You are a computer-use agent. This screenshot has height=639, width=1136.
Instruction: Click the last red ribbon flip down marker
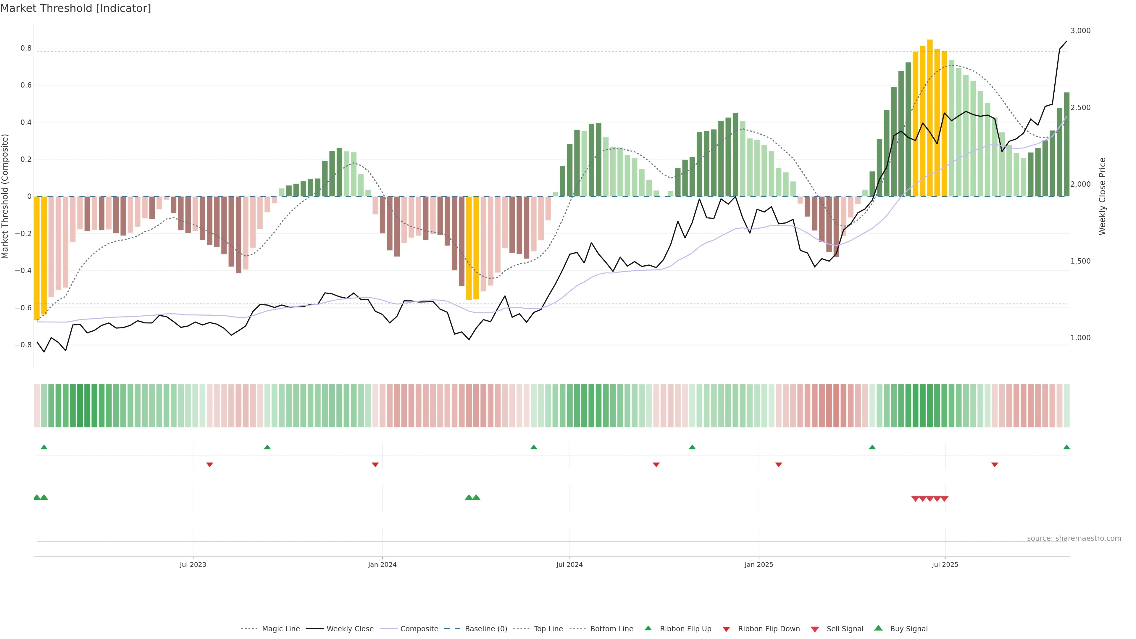(994, 464)
